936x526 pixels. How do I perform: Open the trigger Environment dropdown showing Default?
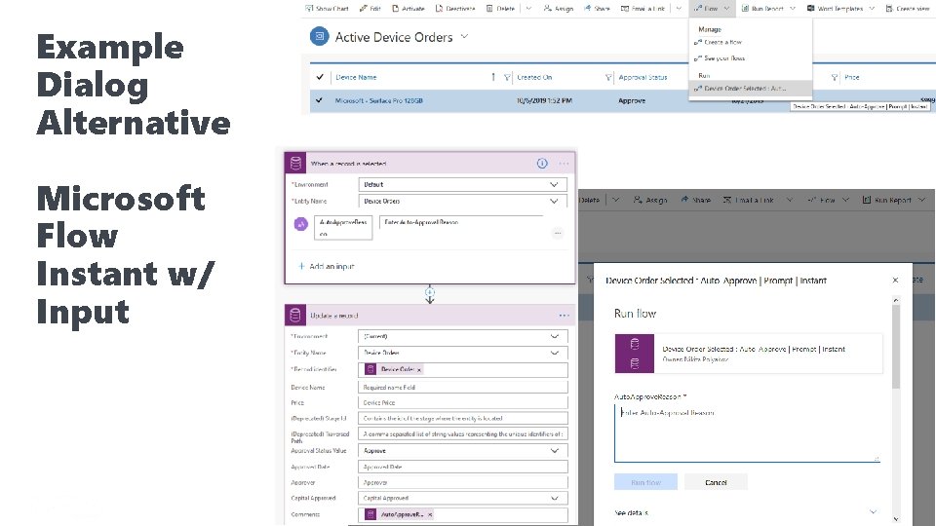pos(462,184)
